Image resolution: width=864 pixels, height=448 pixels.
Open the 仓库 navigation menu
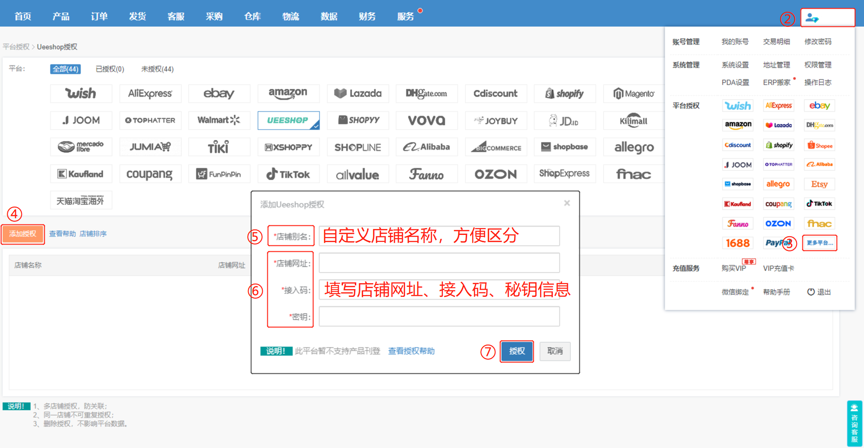coord(252,16)
